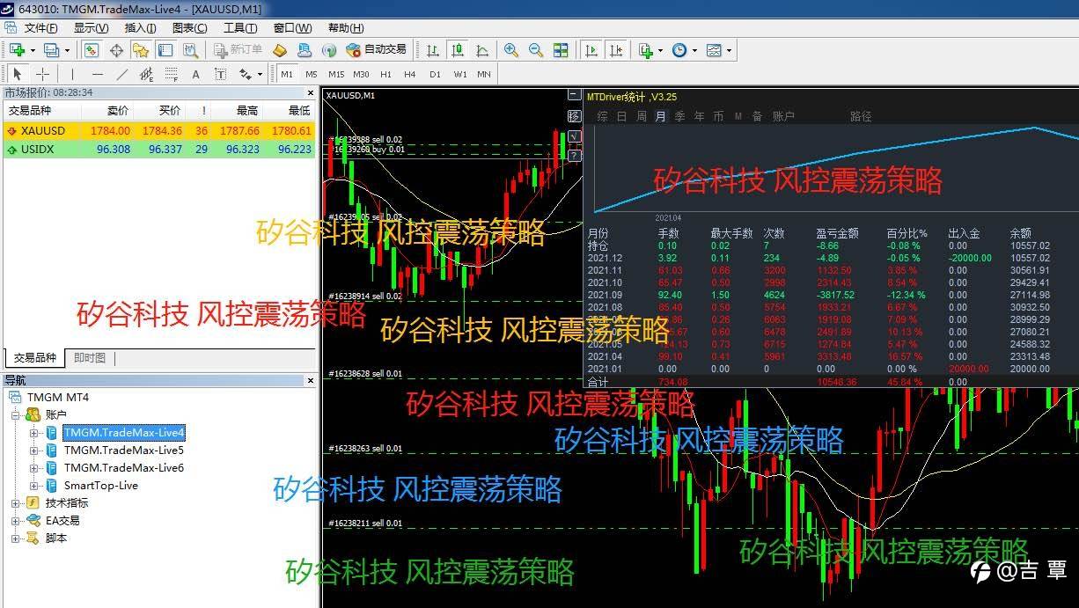Viewport: 1079px width, 608px height.
Task: Launch MetaEditor with the yellow book icon
Action: (280, 50)
